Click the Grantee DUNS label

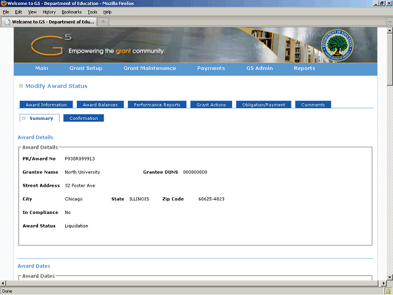[x=160, y=172]
